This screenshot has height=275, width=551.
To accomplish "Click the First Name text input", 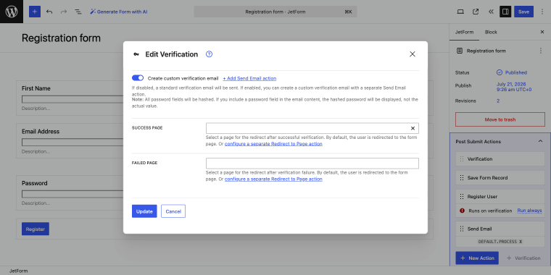I will pos(72,99).
